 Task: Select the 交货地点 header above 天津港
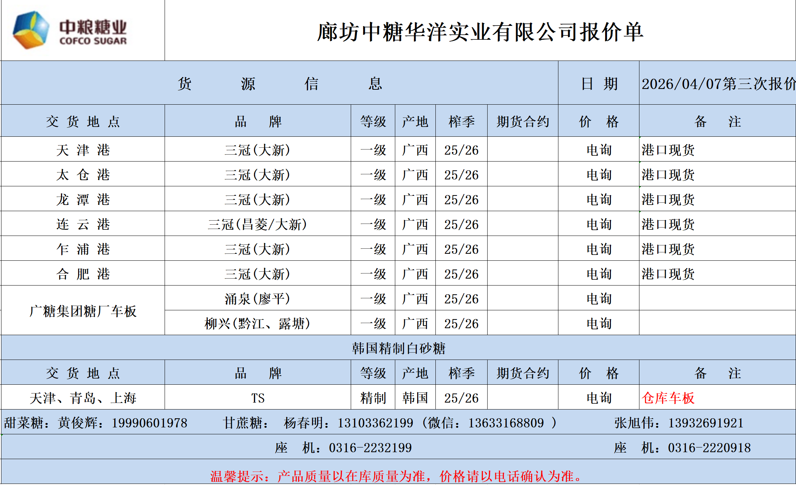click(83, 121)
